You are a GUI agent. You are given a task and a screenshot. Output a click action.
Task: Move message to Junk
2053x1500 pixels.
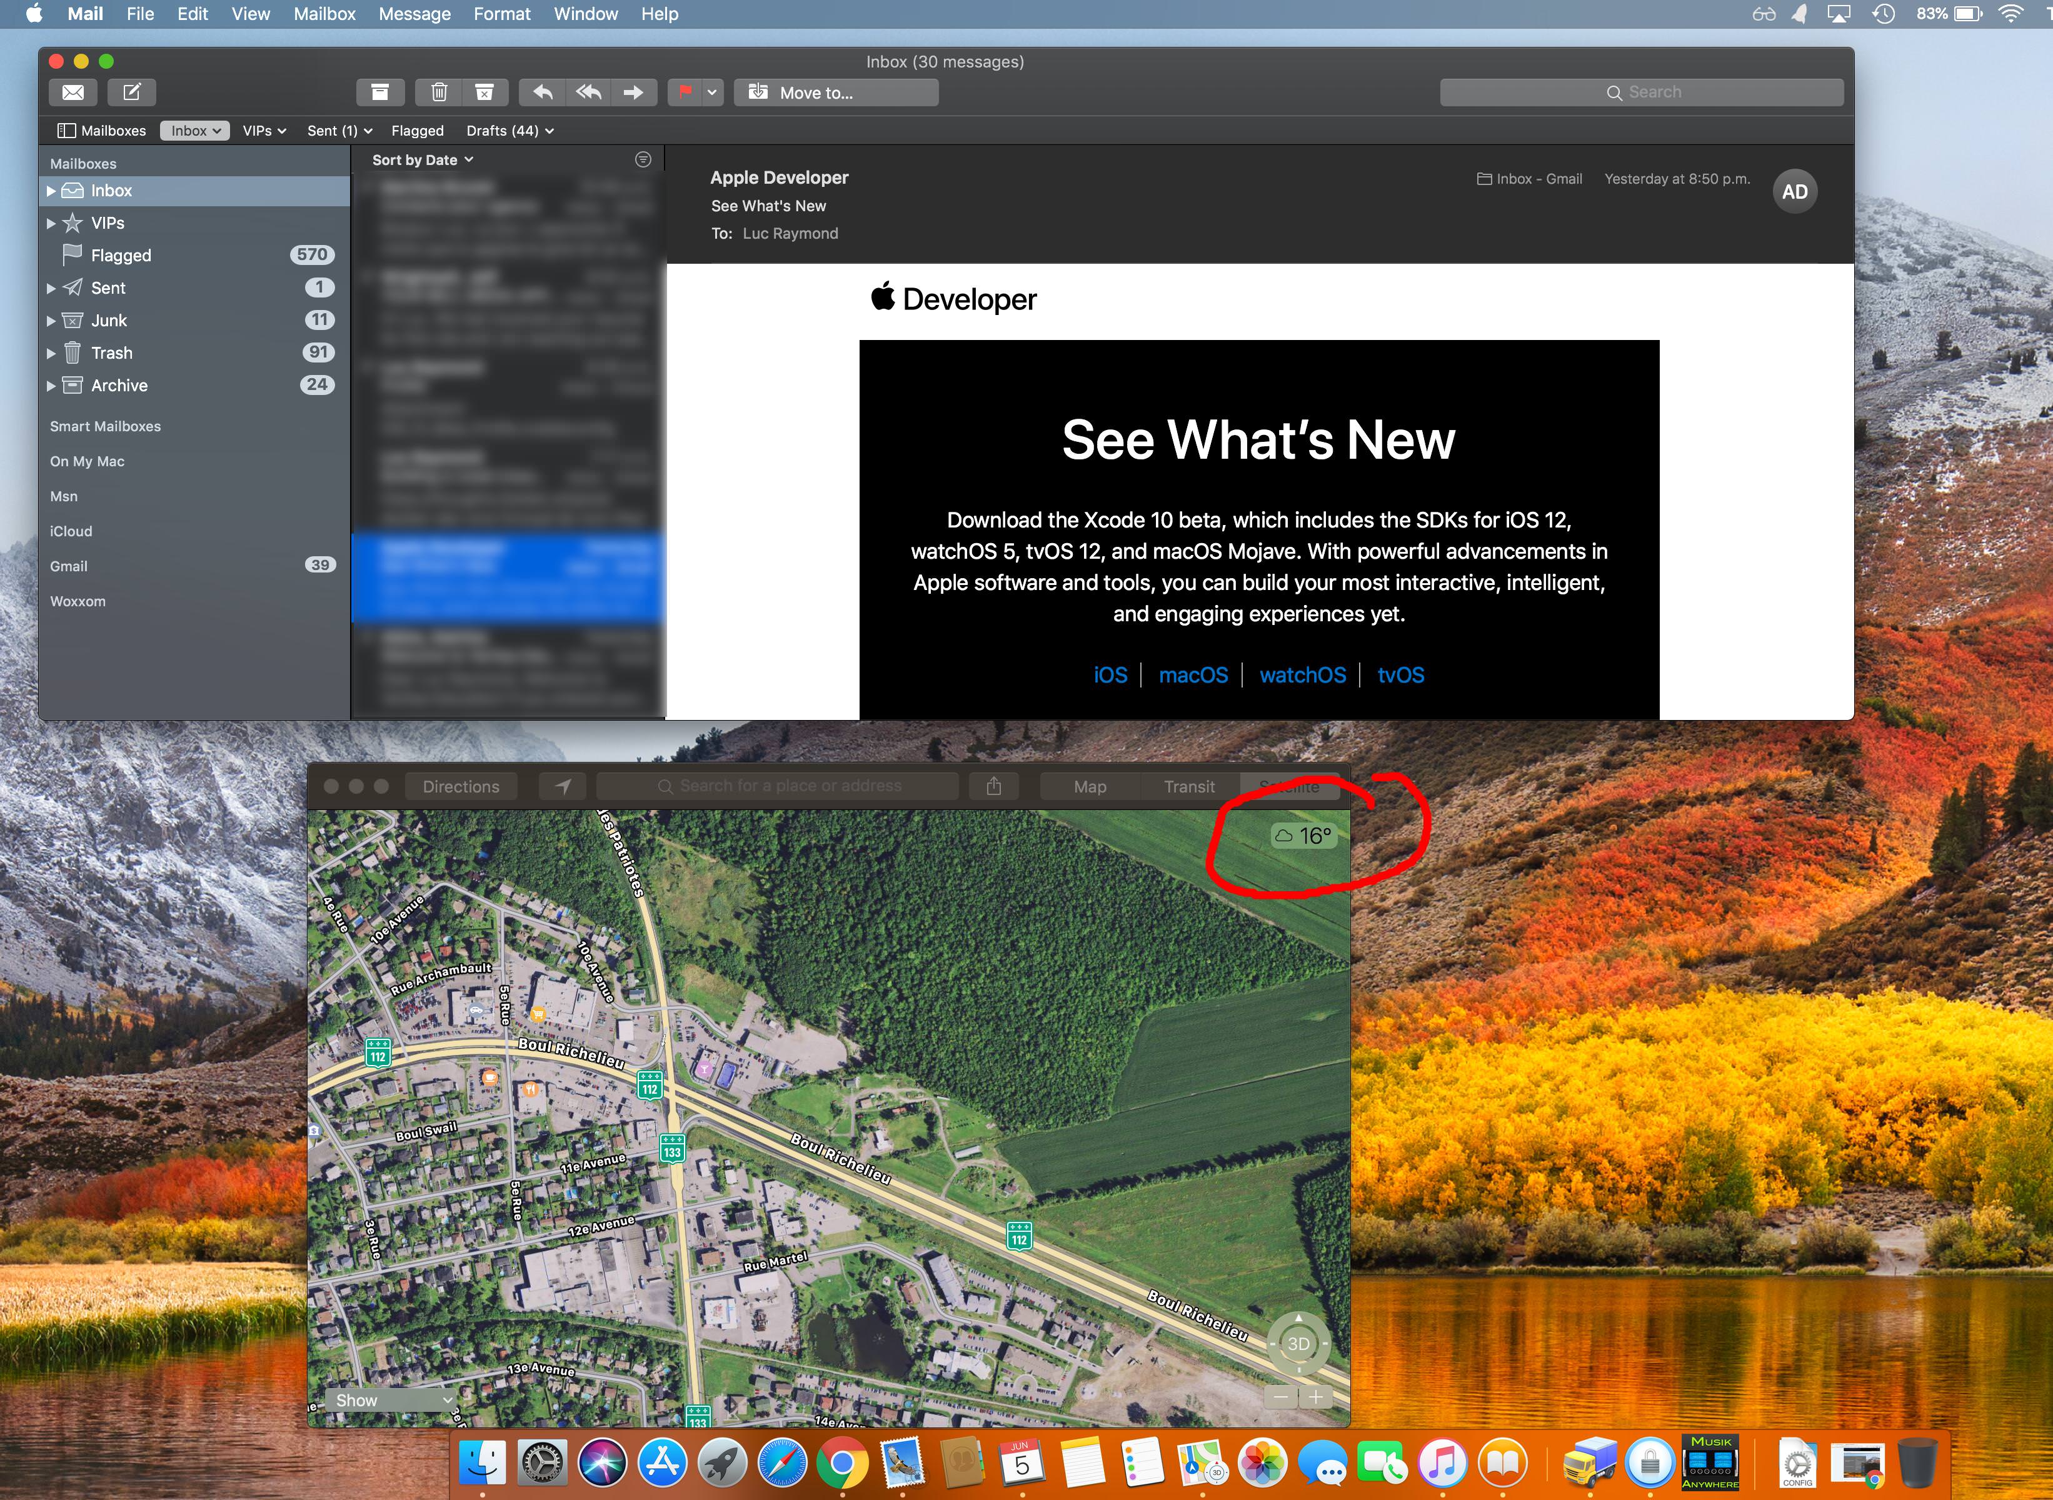coord(485,92)
